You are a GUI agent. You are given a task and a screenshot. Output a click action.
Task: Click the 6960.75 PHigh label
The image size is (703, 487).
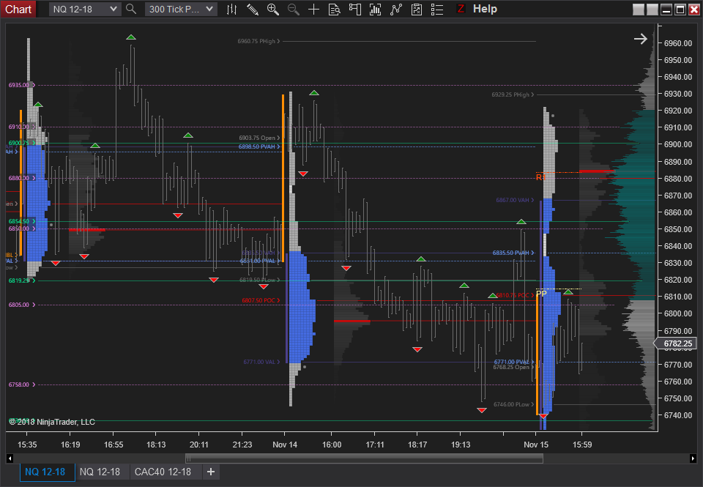[x=258, y=41]
